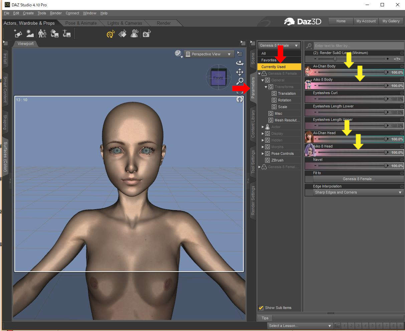Click the viewport zoom magnifier icon
405x331 pixels.
pyautogui.click(x=240, y=81)
